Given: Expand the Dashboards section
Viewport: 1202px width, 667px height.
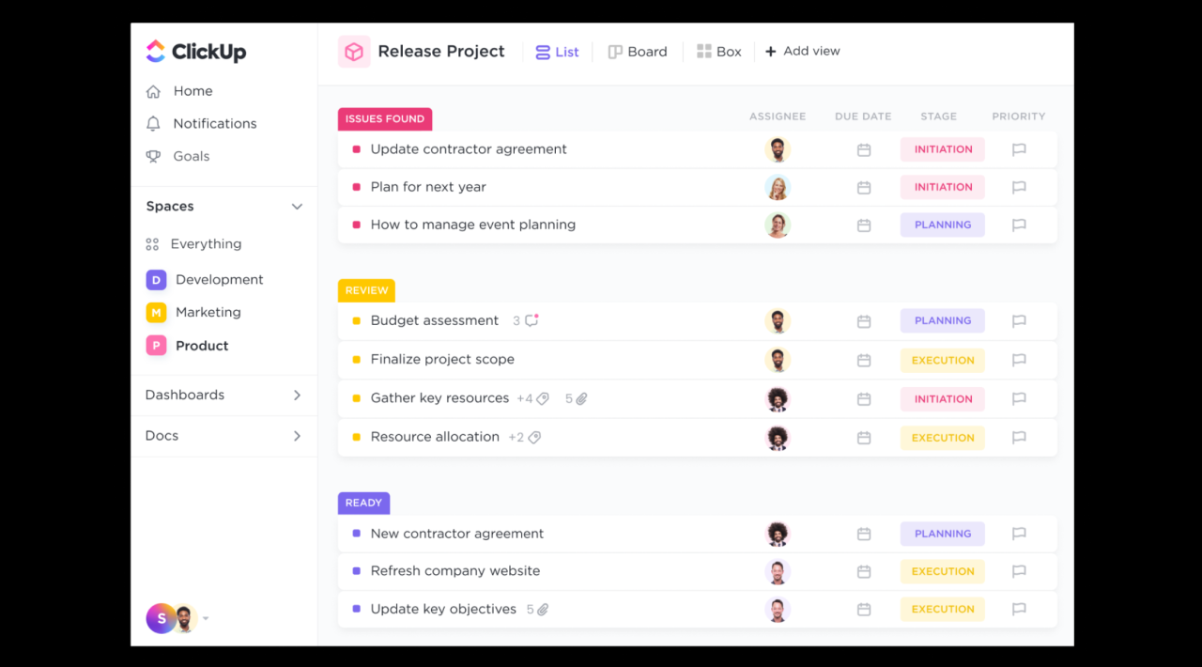Looking at the screenshot, I should 297,395.
